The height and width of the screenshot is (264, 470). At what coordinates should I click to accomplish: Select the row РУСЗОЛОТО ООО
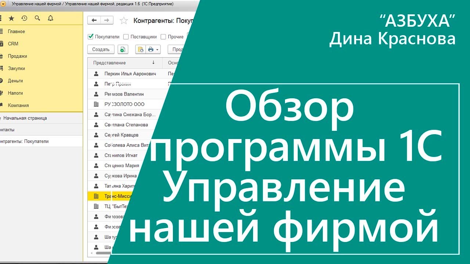coord(125,104)
